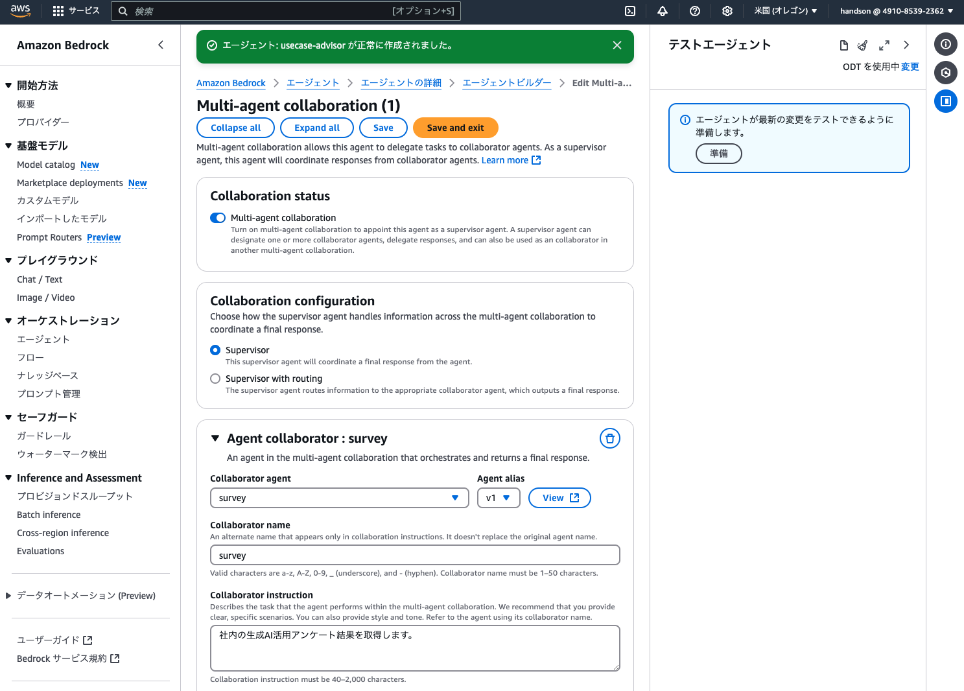Open the hexagon icon on right rail
The image size is (964, 691).
[946, 73]
